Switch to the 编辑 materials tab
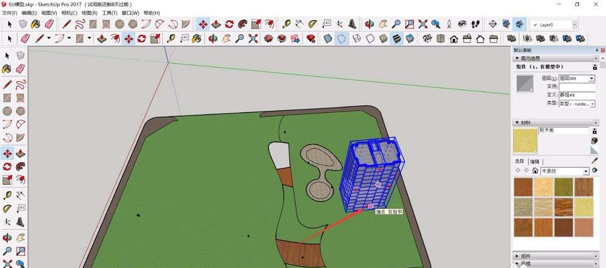Image resolution: width=606 pixels, height=268 pixels. [534, 161]
